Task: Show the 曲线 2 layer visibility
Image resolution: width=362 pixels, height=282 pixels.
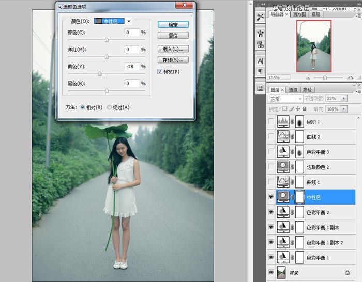Action: coord(271,136)
